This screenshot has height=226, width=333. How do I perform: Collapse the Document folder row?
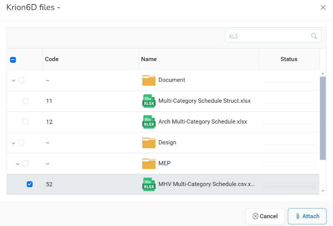click(14, 81)
